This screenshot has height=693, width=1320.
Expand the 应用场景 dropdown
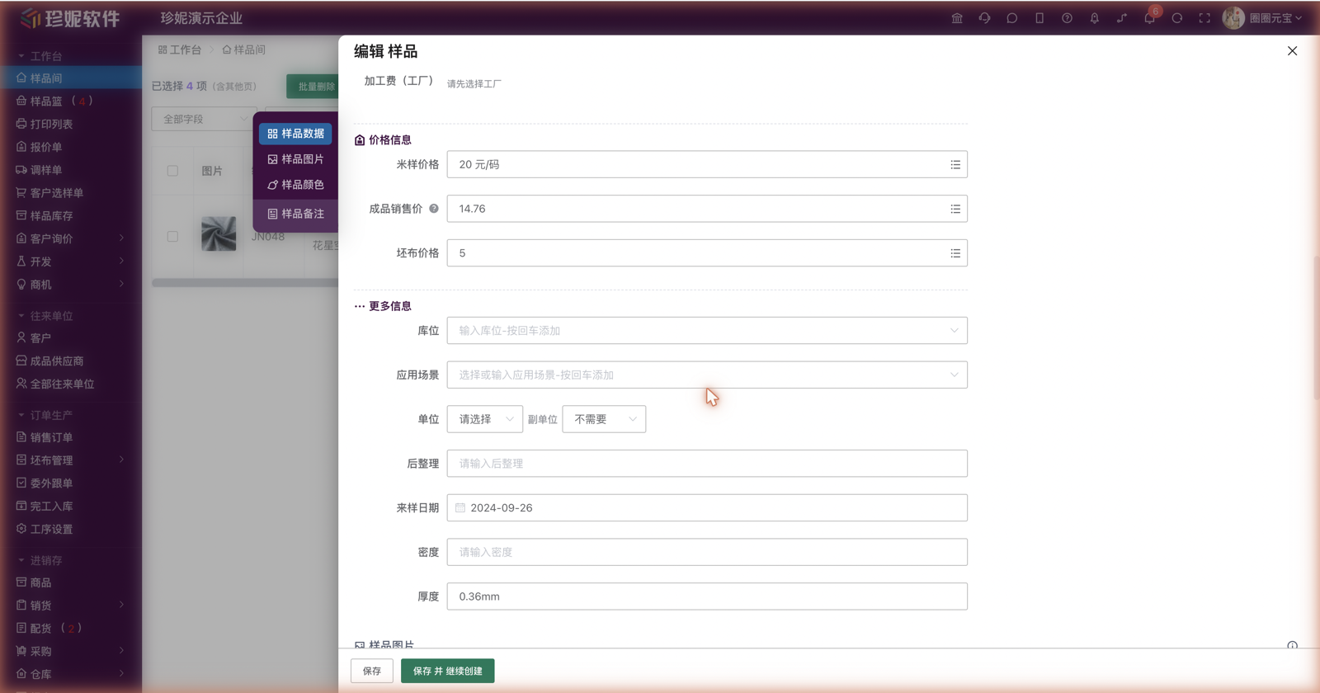click(707, 375)
